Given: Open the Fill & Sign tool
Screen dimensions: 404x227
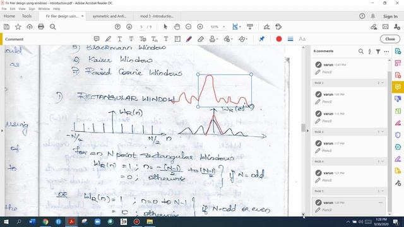Looking at the screenshot, I should [266, 26].
